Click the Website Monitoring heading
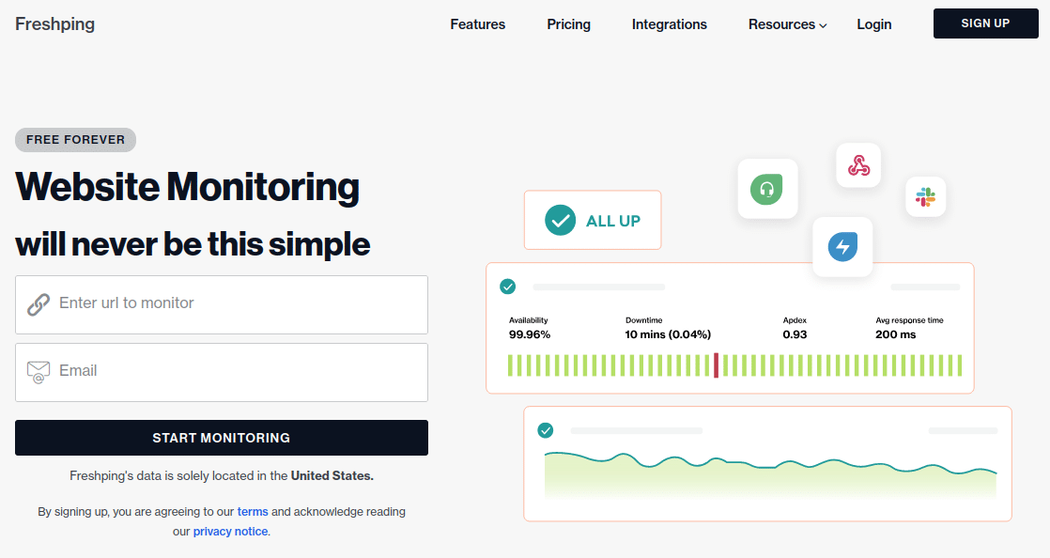The height and width of the screenshot is (558, 1050). click(x=188, y=187)
